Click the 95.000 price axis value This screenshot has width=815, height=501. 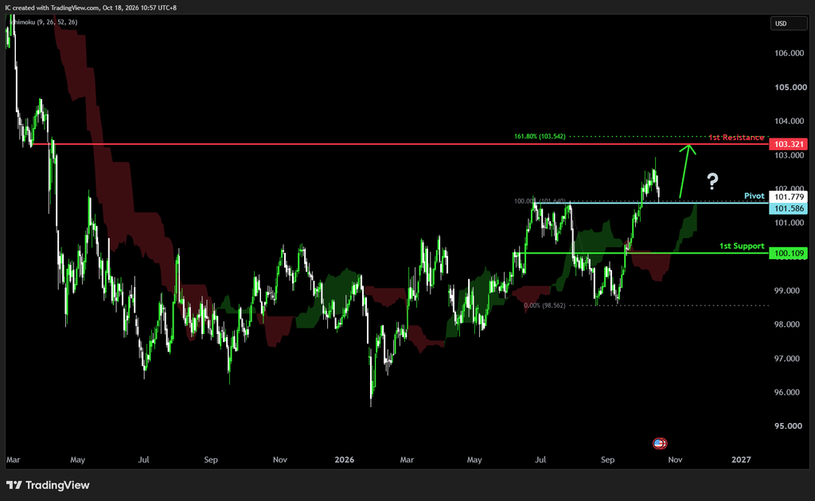[x=788, y=426]
